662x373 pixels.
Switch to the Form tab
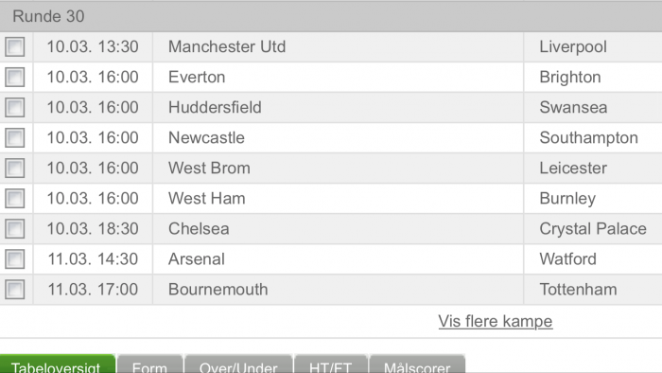tap(149, 364)
